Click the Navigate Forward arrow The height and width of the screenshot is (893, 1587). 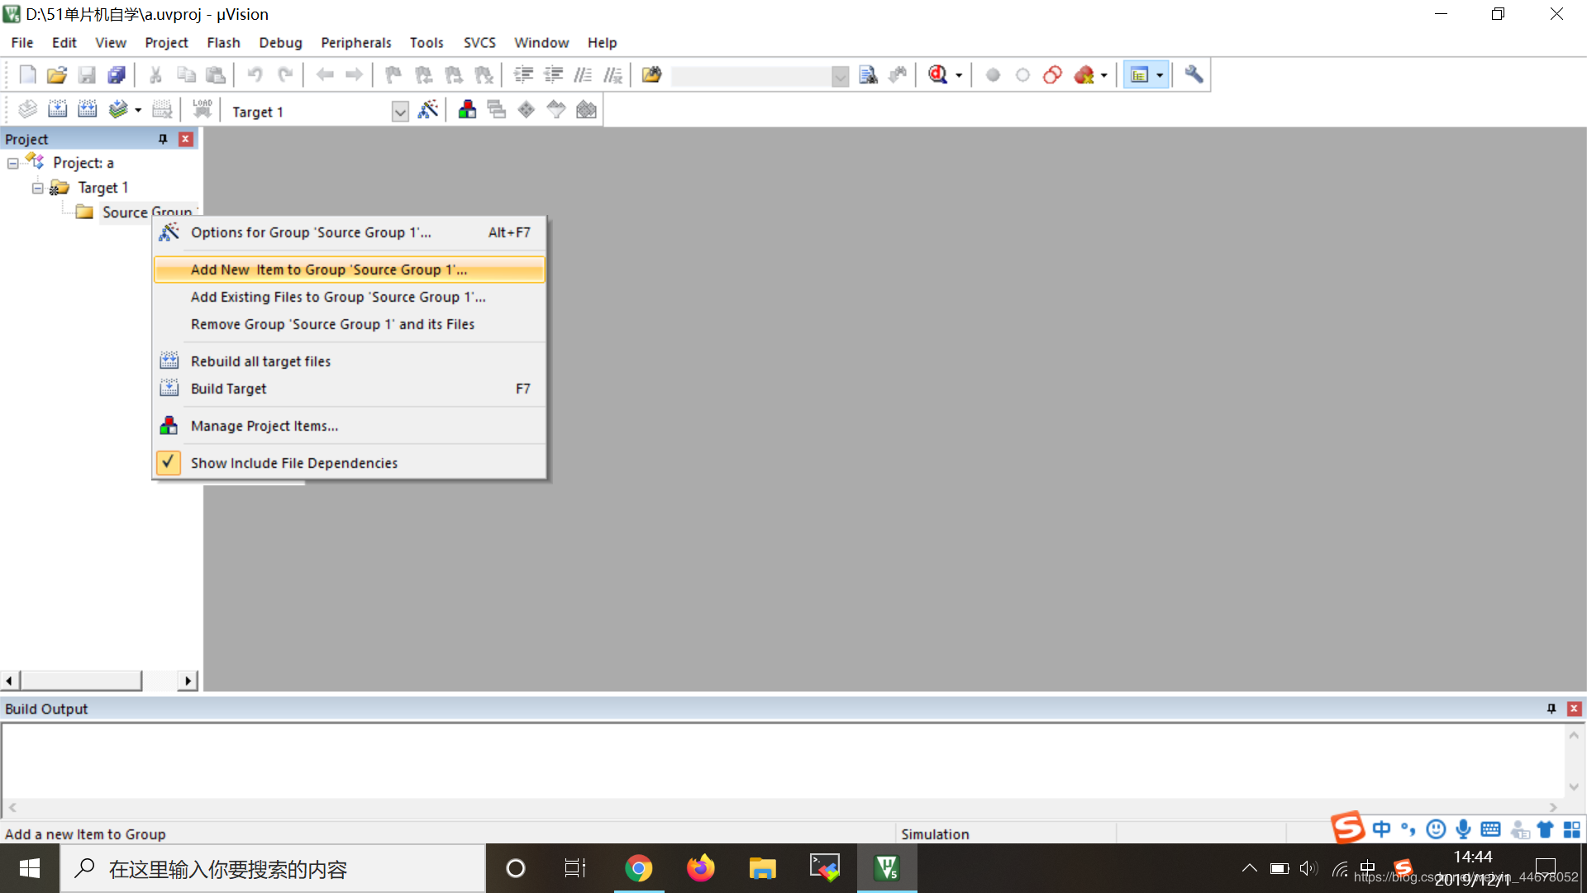pos(355,75)
